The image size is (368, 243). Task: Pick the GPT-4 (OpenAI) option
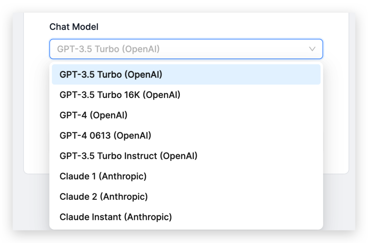tap(186, 115)
